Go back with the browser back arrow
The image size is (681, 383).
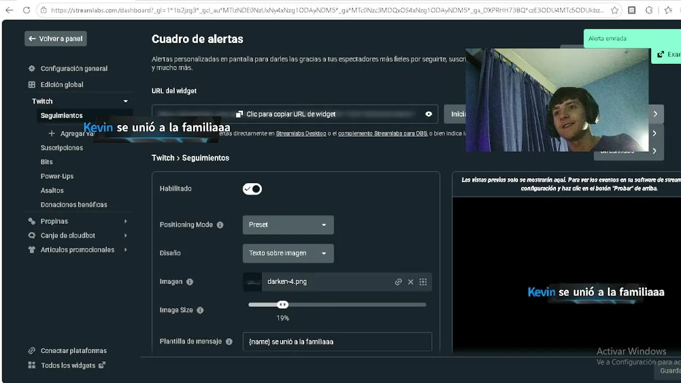pyautogui.click(x=9, y=10)
